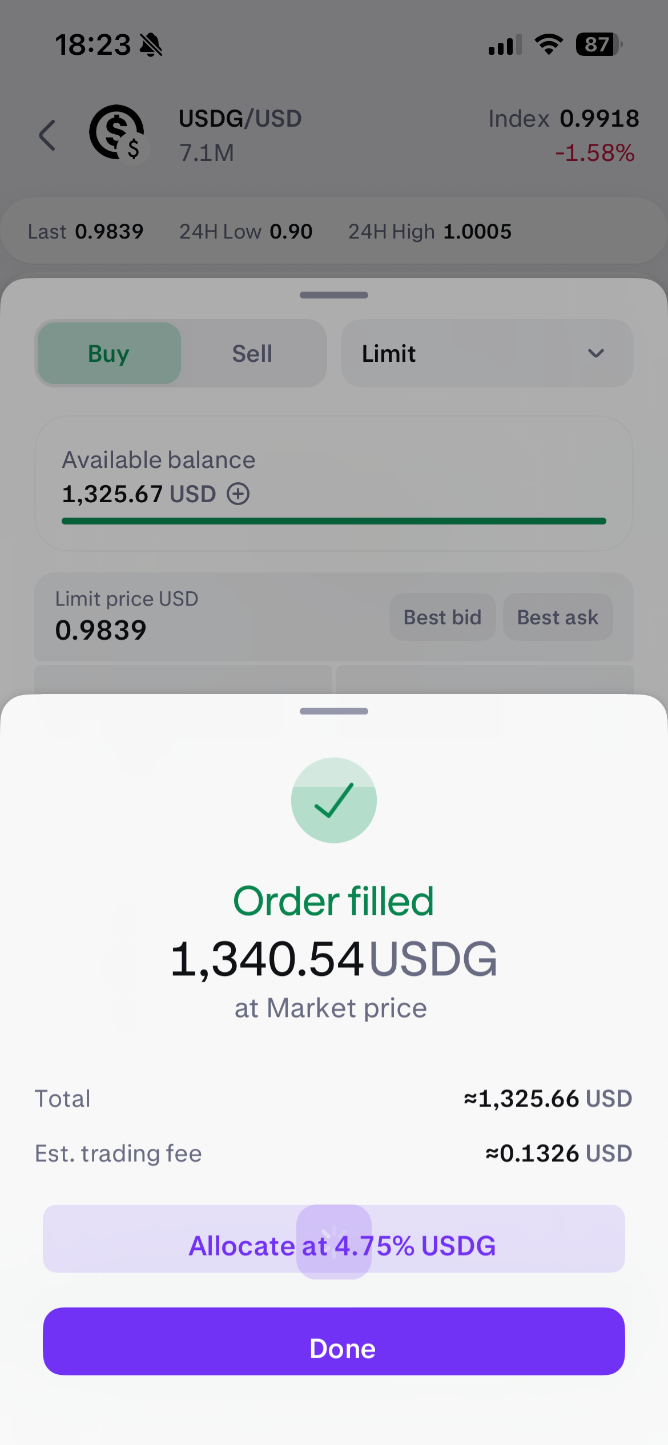Tap the green balance allocation slider bar

(334, 521)
